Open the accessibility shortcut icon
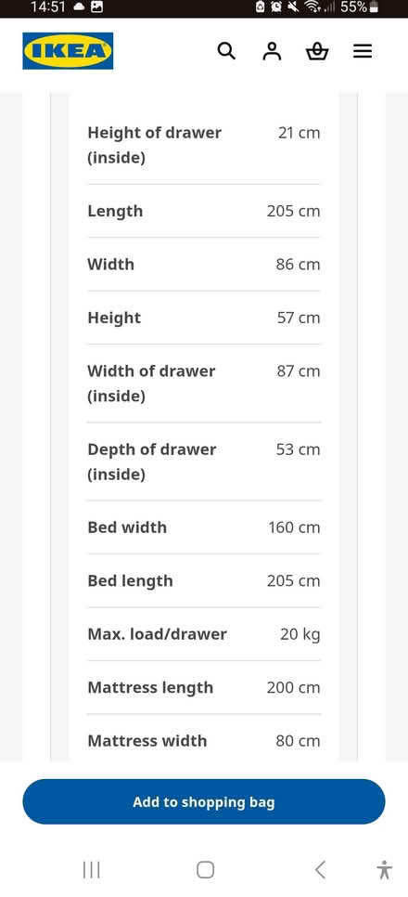 tap(385, 870)
